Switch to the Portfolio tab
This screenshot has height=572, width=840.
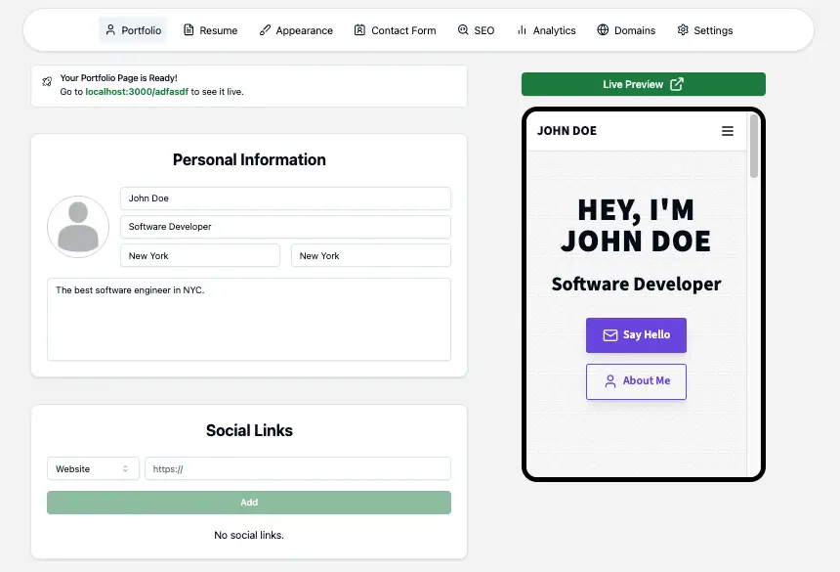pyautogui.click(x=133, y=30)
